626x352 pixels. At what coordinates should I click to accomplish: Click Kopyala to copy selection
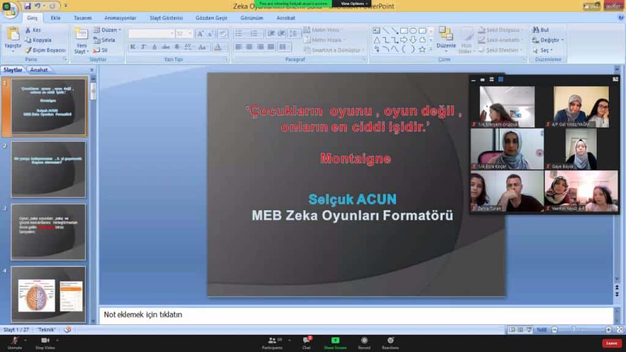38,40
